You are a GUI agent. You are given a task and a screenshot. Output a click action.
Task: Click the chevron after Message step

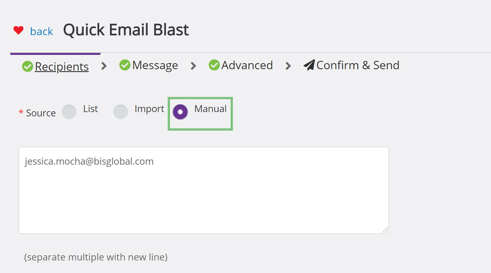[x=193, y=66]
